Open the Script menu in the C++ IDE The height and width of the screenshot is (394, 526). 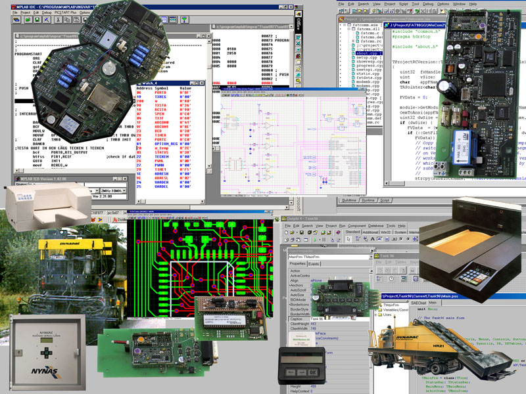click(403, 4)
